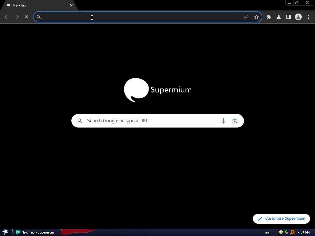Share this page icon in address bar
The image size is (315, 236).
click(247, 17)
